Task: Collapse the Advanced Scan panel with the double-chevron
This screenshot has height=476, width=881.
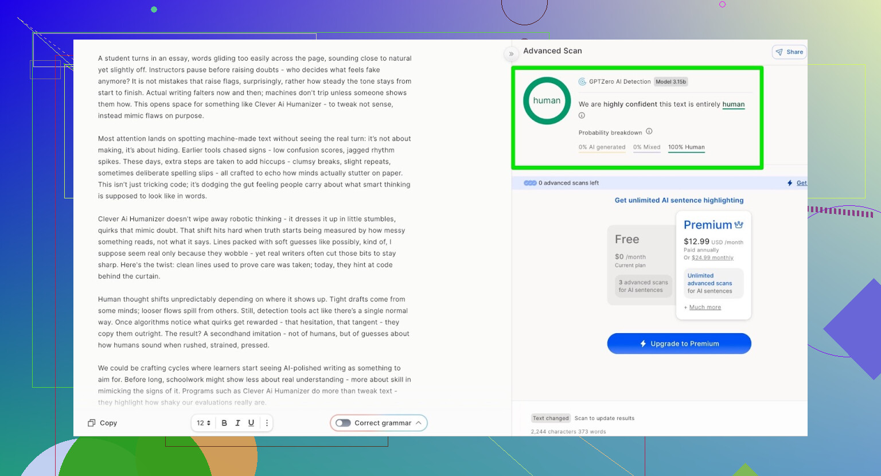Action: [511, 54]
